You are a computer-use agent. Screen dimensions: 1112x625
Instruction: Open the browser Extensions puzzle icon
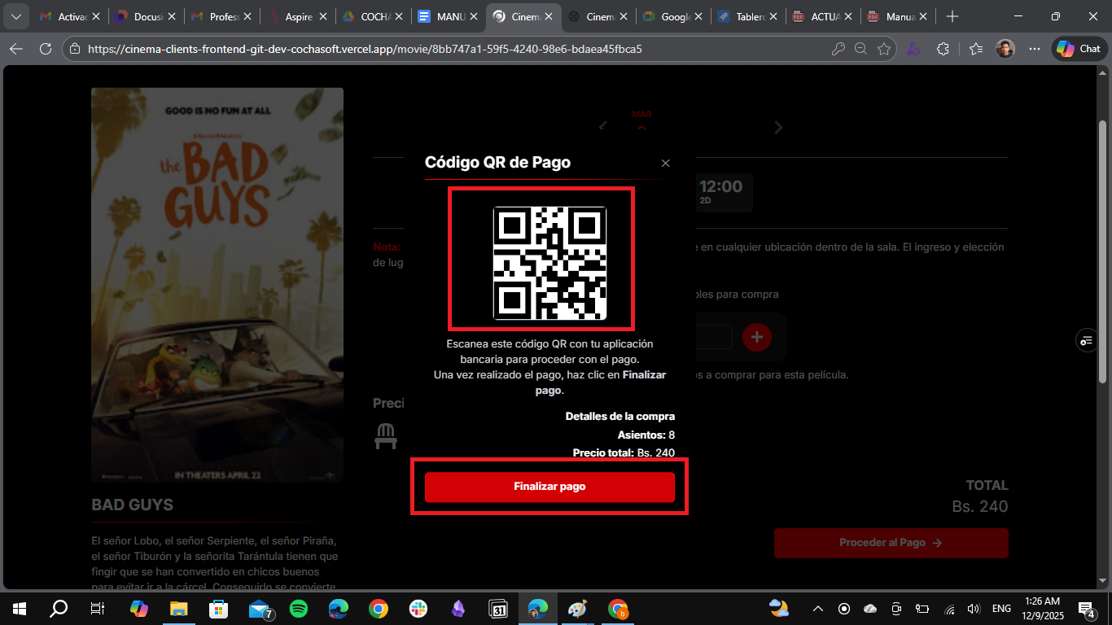(943, 49)
